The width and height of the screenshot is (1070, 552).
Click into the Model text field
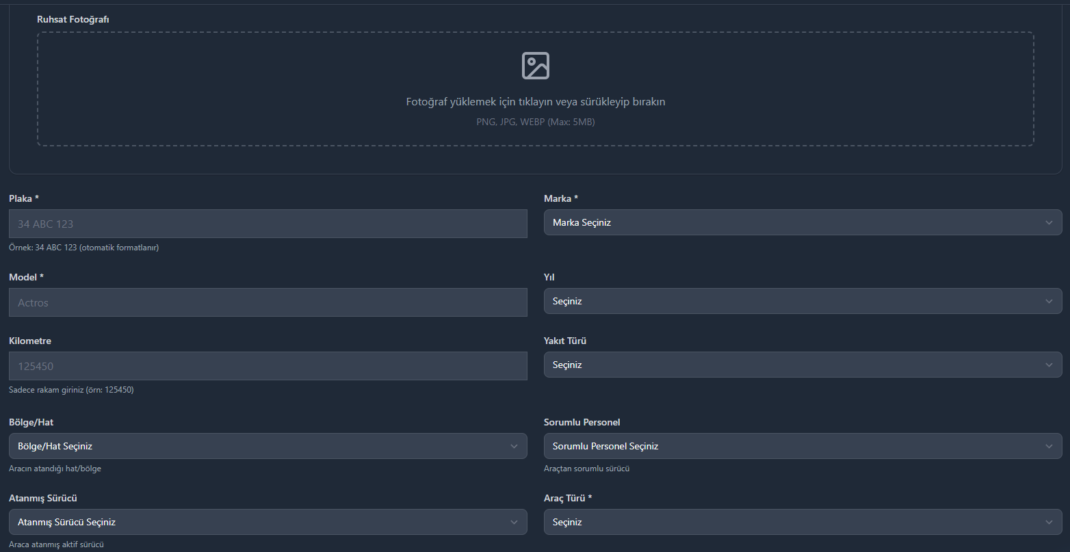pyautogui.click(x=267, y=302)
